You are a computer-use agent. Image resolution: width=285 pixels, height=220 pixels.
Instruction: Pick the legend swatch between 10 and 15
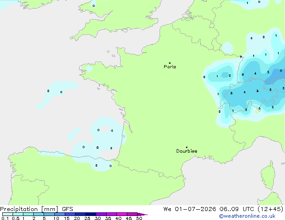click(x=60, y=214)
